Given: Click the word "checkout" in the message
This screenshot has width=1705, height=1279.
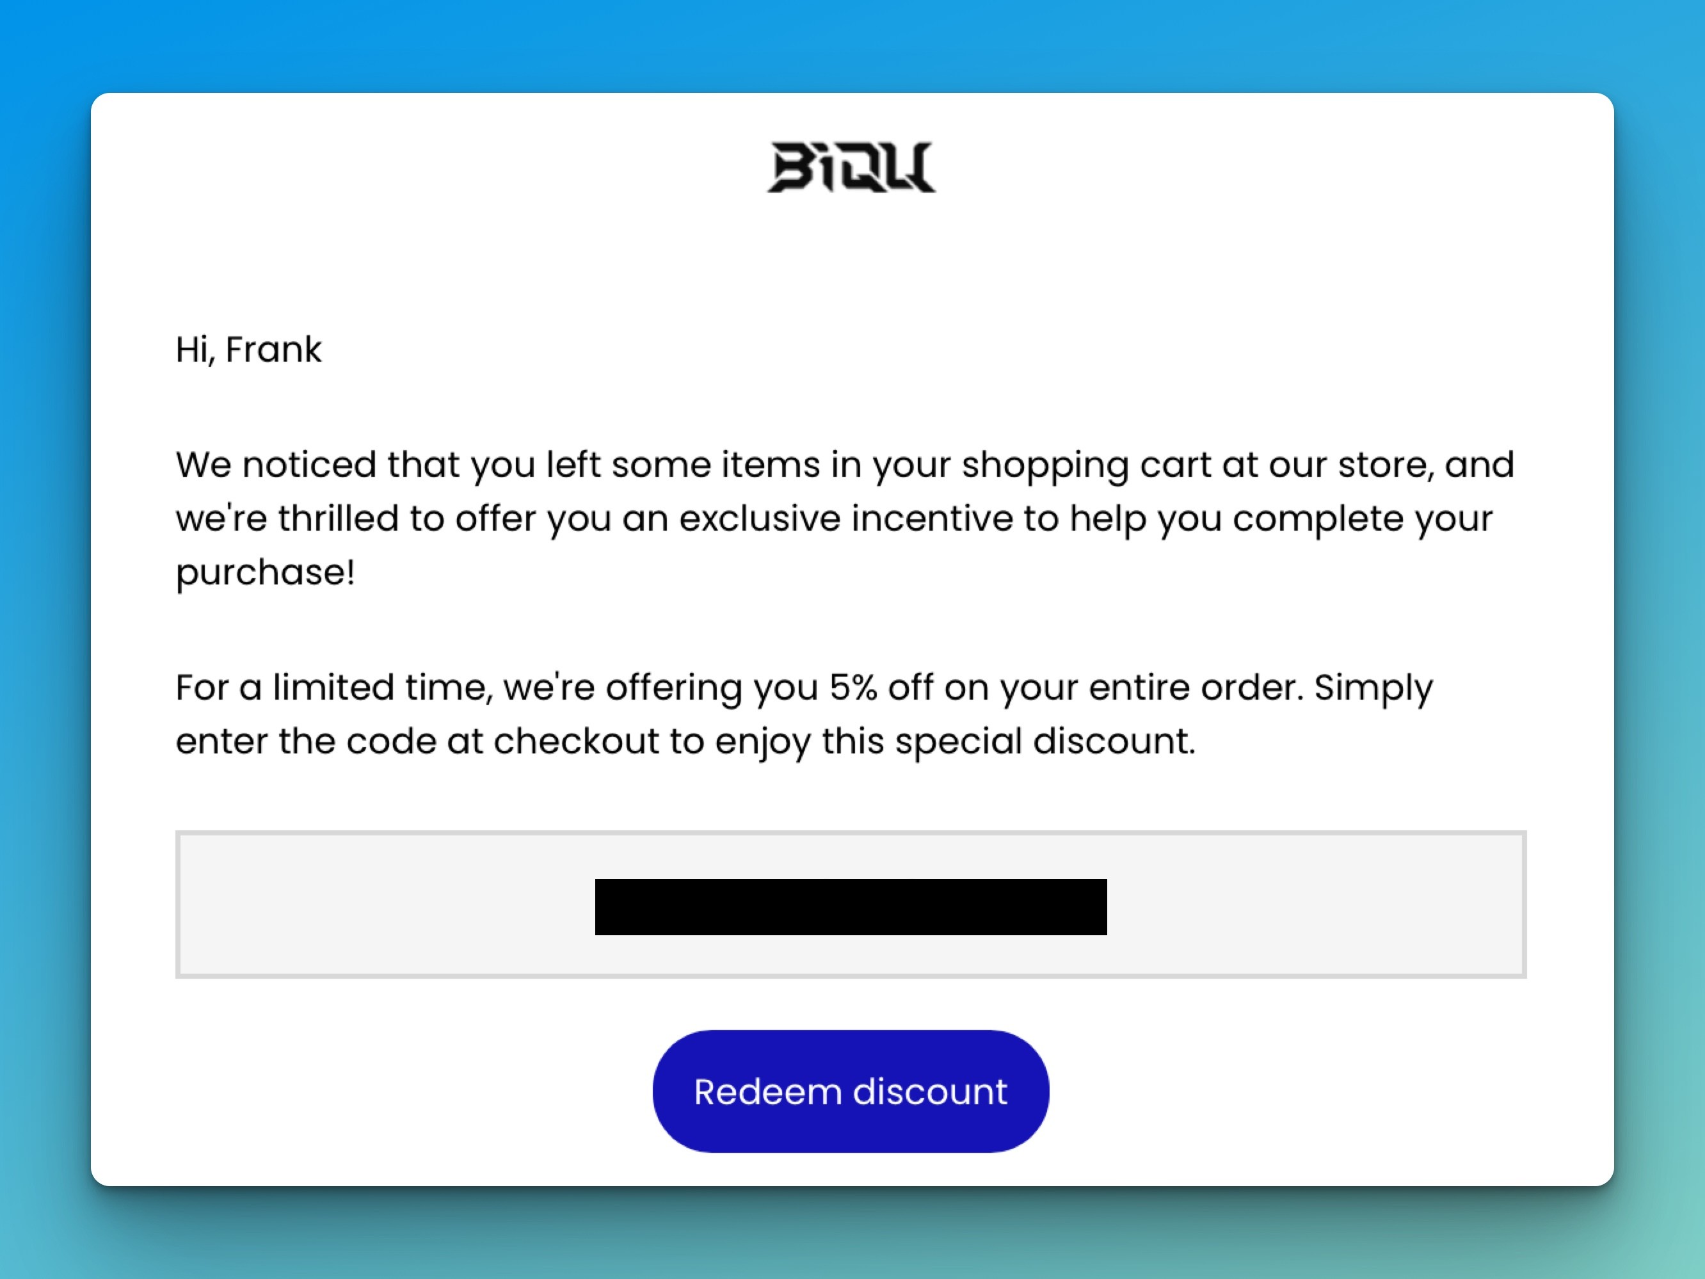Looking at the screenshot, I should coord(576,741).
